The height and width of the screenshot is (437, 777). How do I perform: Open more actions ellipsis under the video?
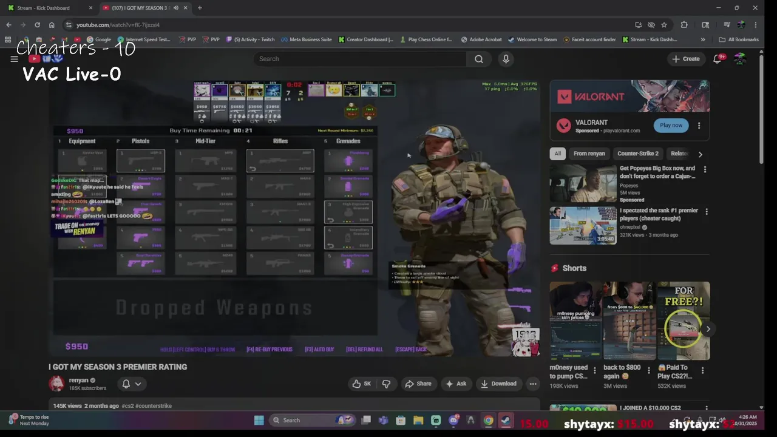click(532, 384)
